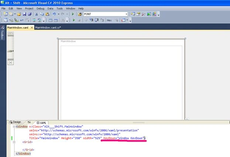Switch to MainWindow.xaml.cs tab
Viewport: 230px width, 157px height.
[48, 27]
